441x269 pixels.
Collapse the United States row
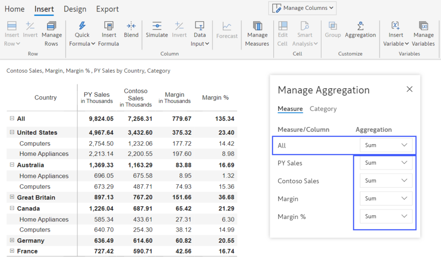click(12, 132)
